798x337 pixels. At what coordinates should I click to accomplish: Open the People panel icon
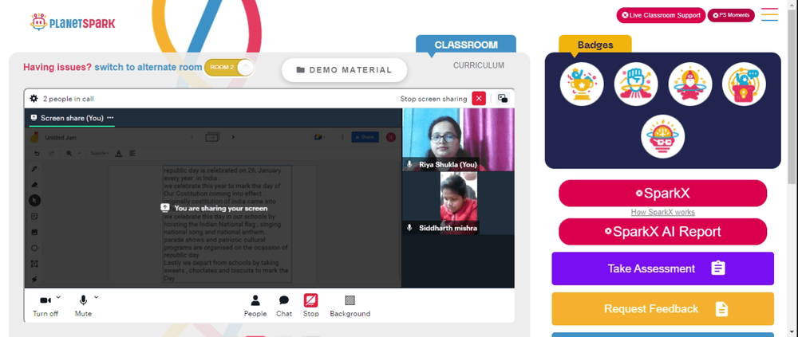(255, 300)
